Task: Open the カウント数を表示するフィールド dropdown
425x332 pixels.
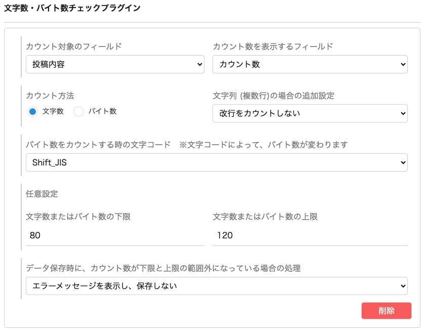Action: click(x=310, y=64)
